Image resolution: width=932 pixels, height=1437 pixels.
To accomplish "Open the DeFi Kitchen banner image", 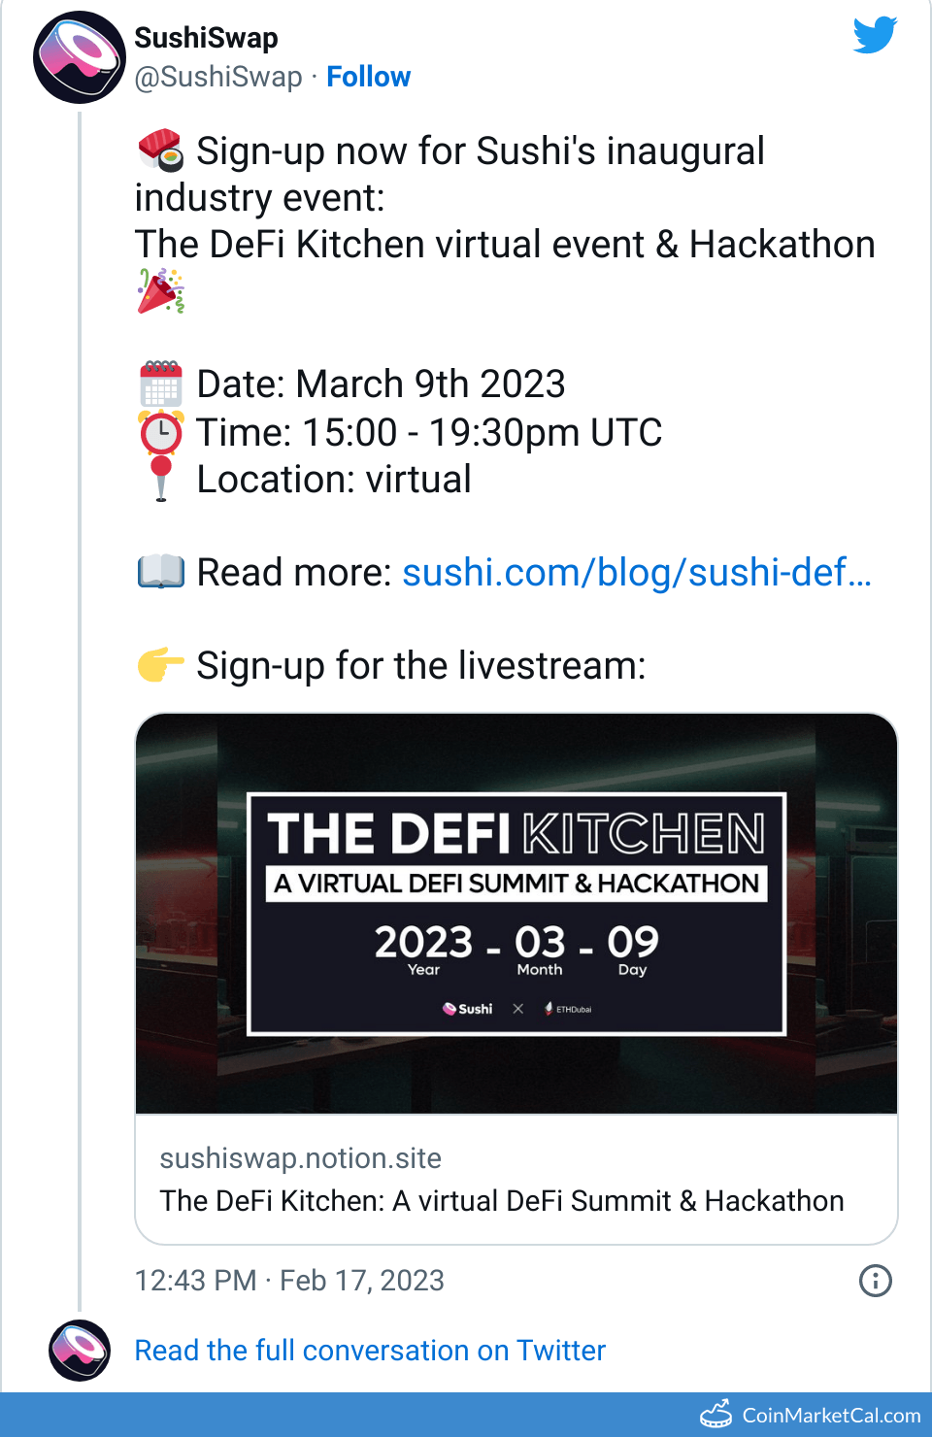I will click(516, 914).
